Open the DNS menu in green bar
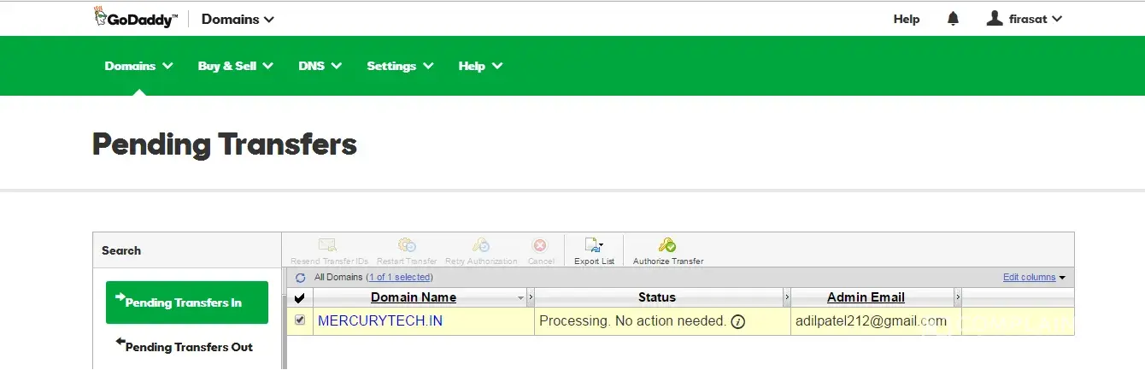 [x=320, y=66]
